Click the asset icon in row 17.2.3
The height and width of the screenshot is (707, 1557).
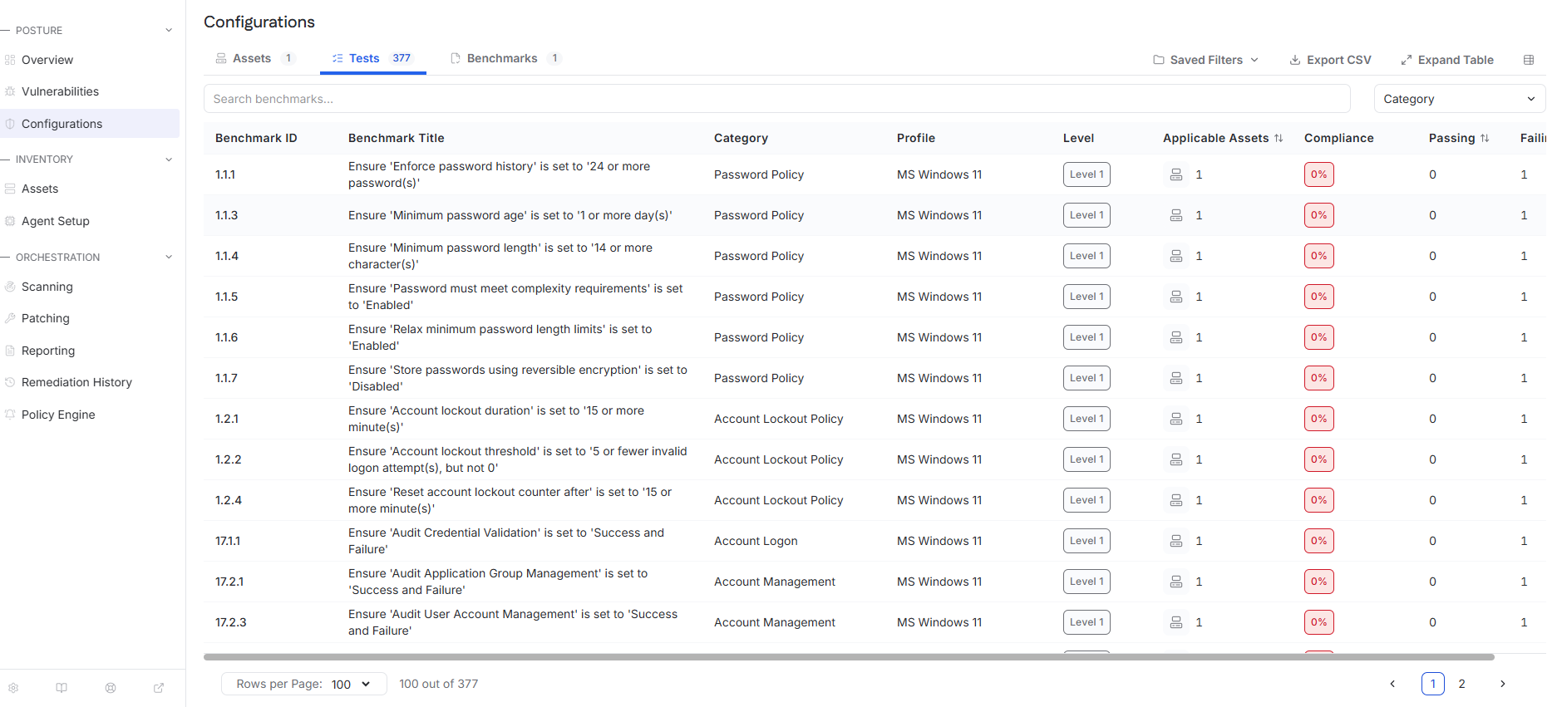[x=1176, y=622]
